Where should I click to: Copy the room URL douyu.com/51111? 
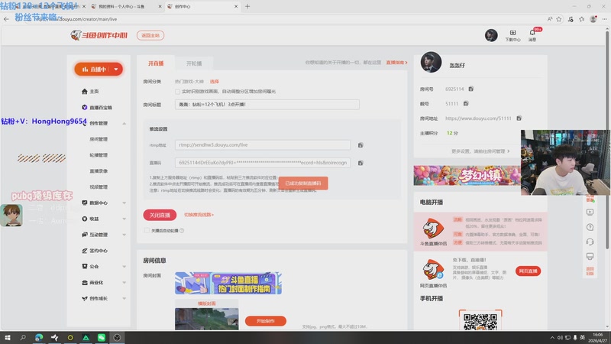pyautogui.click(x=519, y=118)
